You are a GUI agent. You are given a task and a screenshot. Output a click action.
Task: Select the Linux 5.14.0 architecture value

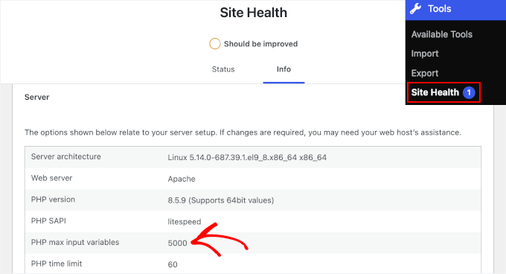247,158
